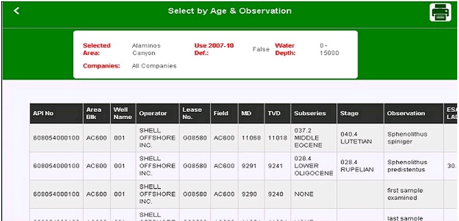The image size is (459, 221).
Task: Click the Alaminos Canyon selected area value
Action: (x=146, y=49)
